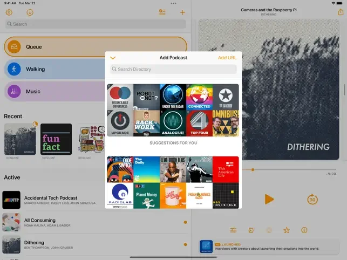
Task: Open All Consuming in the Active list
Action: tap(96, 222)
